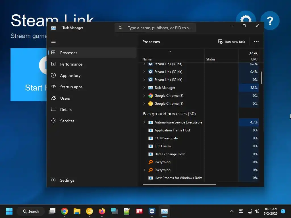This screenshot has height=218, width=291.
Task: Expand Google Chrome row with red-green icon
Action: pyautogui.click(x=144, y=95)
